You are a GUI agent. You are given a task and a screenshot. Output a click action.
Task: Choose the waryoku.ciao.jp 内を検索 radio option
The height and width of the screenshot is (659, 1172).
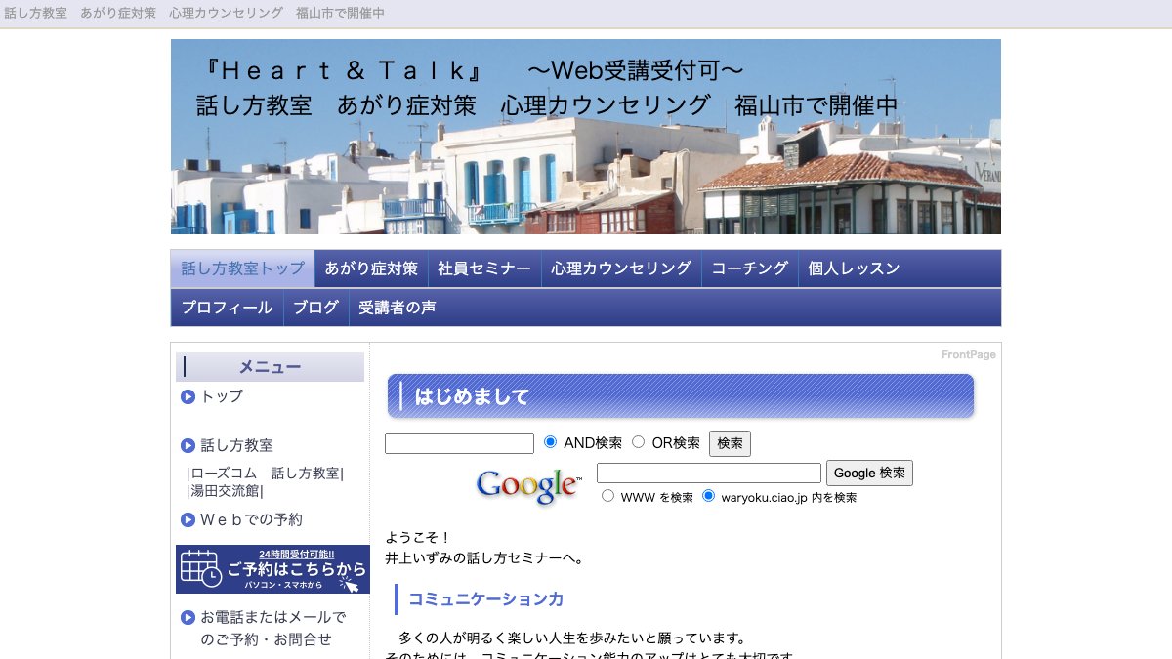(708, 496)
